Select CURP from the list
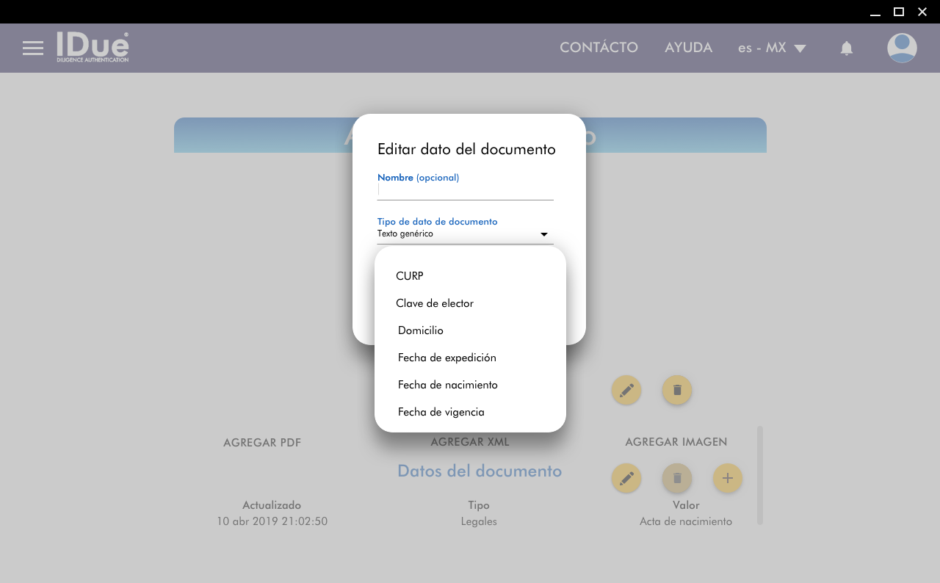Viewport: 940px width, 583px height. 410,276
